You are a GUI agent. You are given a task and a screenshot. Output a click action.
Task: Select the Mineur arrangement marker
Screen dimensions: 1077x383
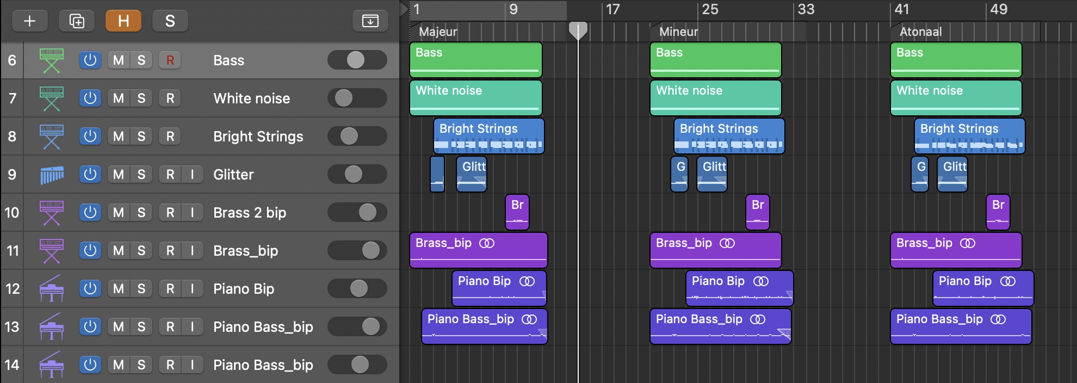click(678, 32)
